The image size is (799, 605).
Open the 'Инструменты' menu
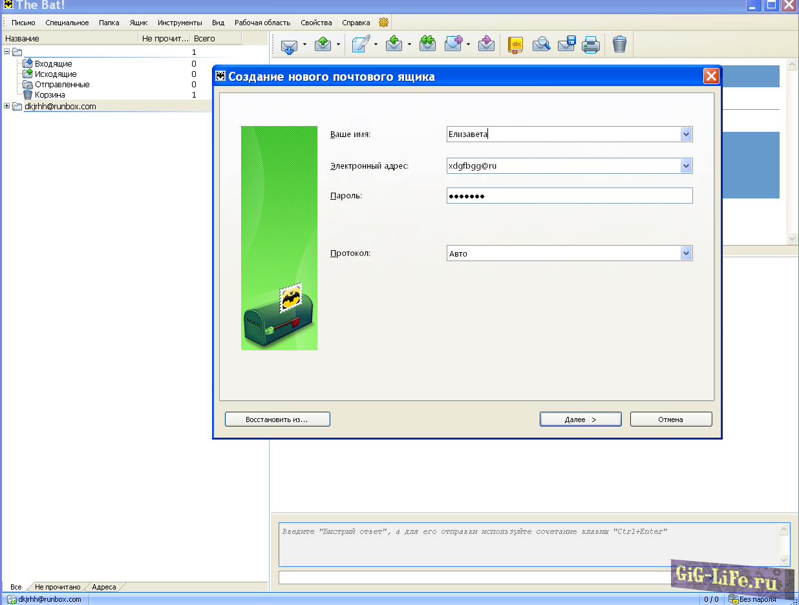coord(180,23)
